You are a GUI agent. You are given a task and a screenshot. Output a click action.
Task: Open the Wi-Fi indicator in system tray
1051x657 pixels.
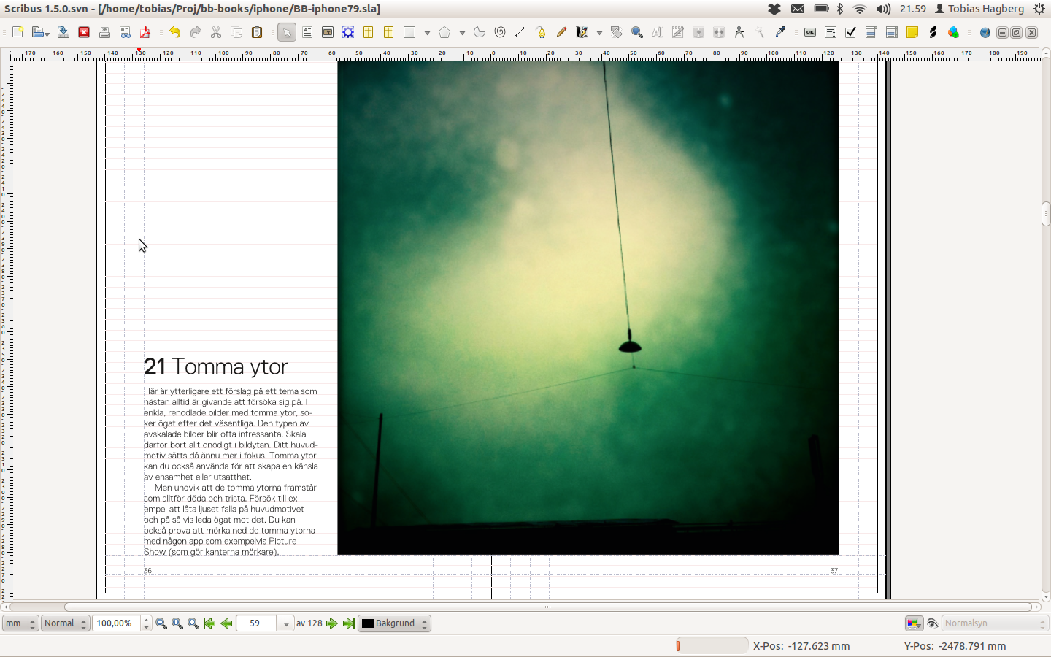tap(860, 9)
